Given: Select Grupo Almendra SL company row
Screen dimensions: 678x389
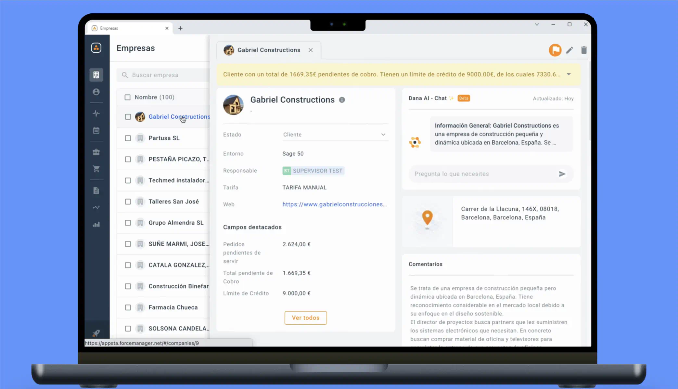Looking at the screenshot, I should click(x=163, y=223).
